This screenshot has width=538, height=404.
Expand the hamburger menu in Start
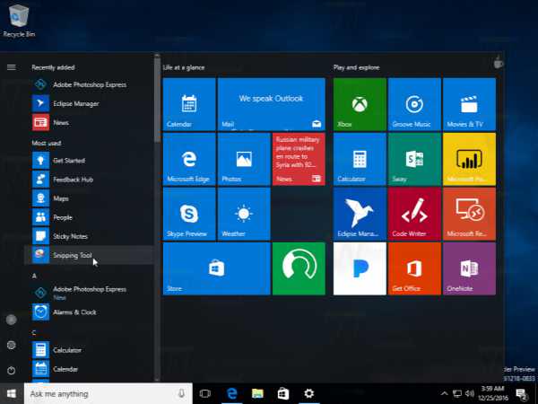pos(11,66)
